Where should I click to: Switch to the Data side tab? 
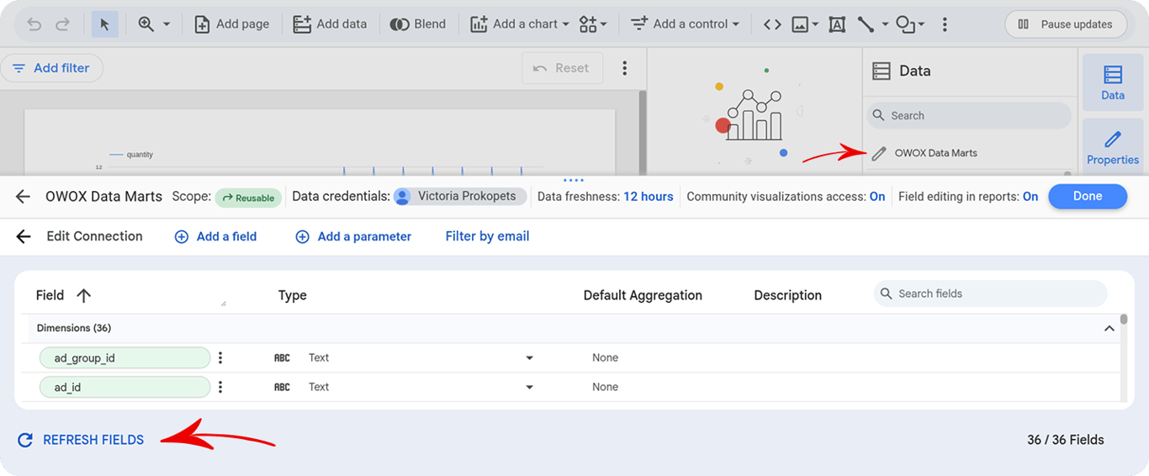point(1113,82)
